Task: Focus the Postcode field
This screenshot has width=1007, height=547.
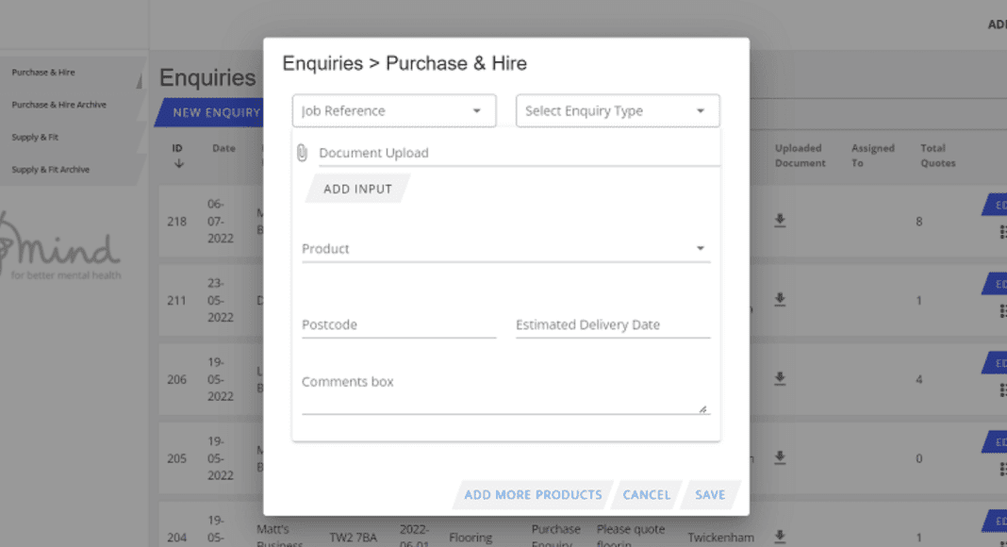Action: 398,325
